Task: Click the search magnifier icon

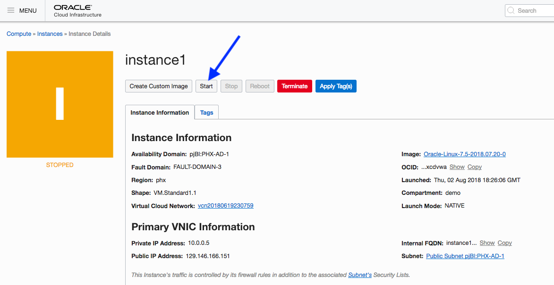Action: point(511,10)
